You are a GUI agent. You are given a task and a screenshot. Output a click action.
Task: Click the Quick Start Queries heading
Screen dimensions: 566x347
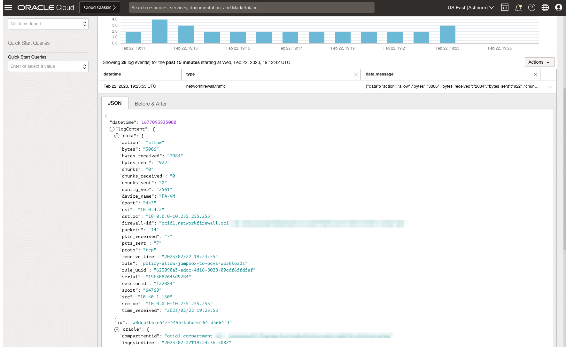click(29, 43)
